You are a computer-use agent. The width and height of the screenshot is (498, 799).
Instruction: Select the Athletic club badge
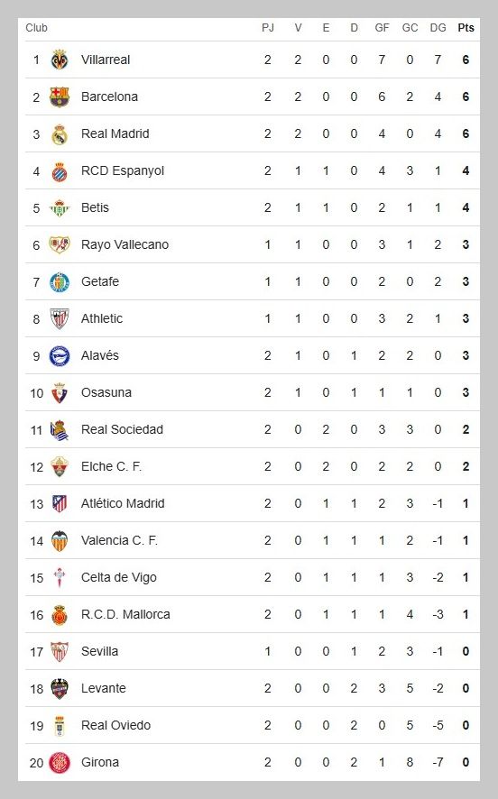pyautogui.click(x=60, y=319)
